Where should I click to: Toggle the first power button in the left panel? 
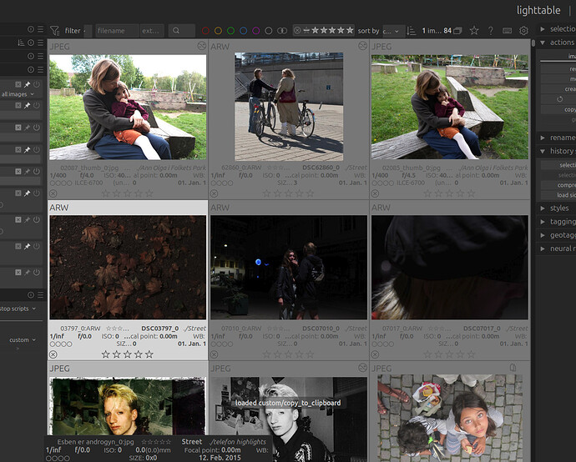click(37, 84)
